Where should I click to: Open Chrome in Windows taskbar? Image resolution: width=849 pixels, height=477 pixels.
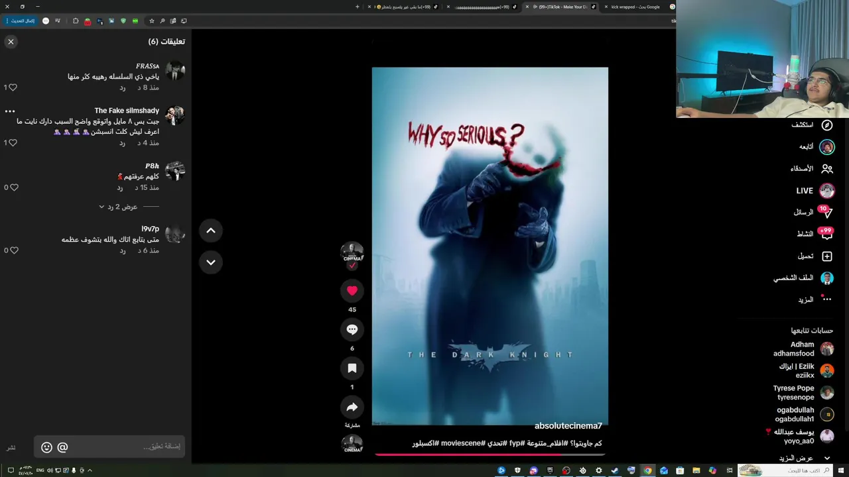pyautogui.click(x=647, y=470)
